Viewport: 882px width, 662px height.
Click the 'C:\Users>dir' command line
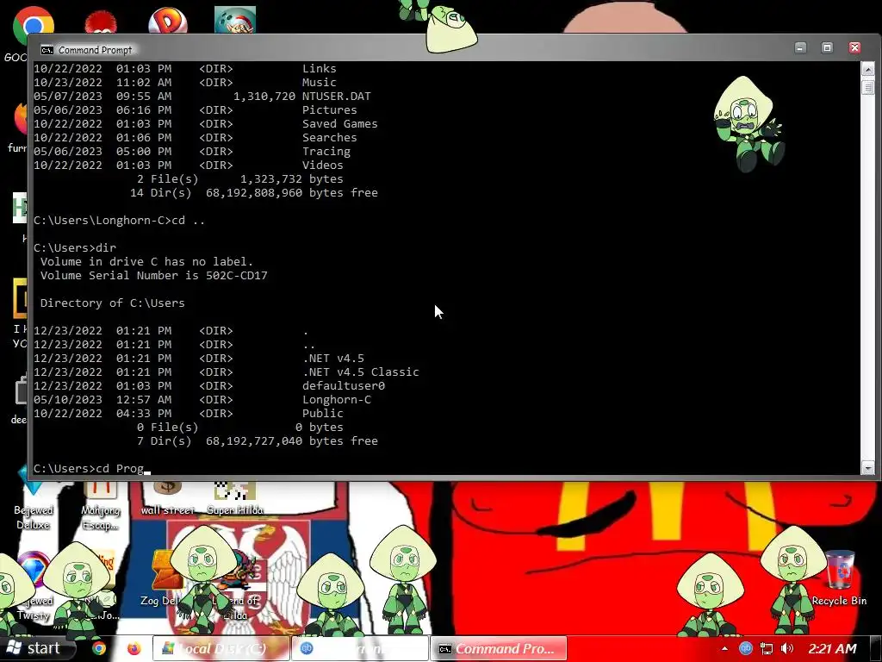pyautogui.click(x=75, y=247)
